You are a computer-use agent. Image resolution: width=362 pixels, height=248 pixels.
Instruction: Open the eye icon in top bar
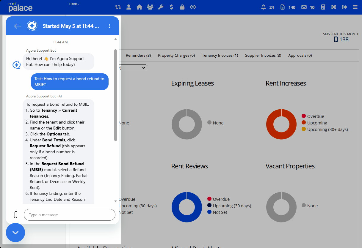click(193, 7)
